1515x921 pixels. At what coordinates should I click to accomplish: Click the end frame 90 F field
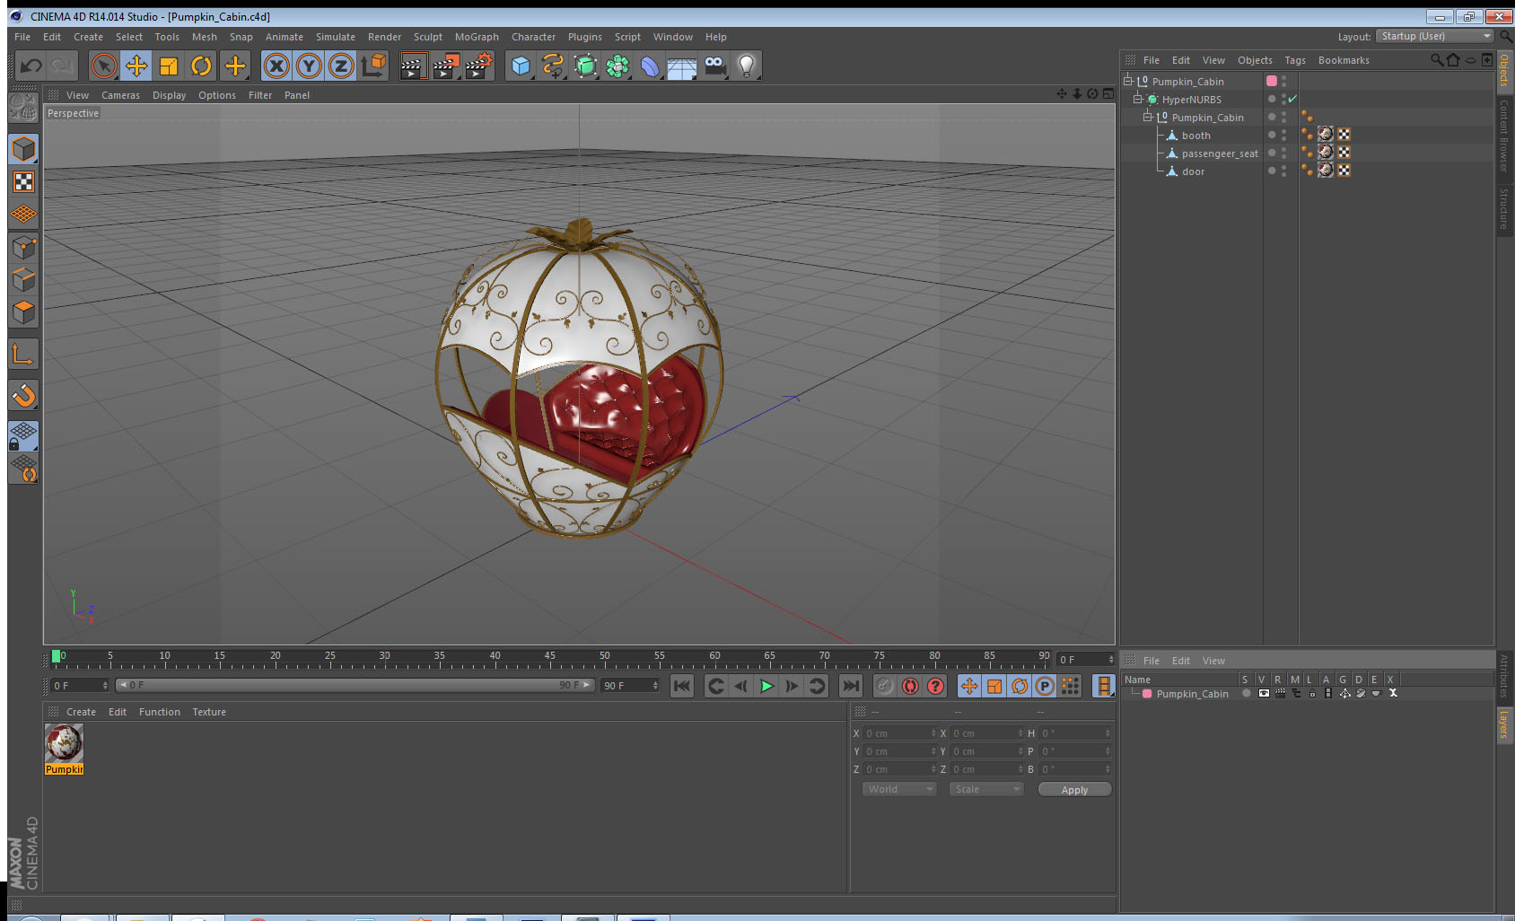[630, 685]
